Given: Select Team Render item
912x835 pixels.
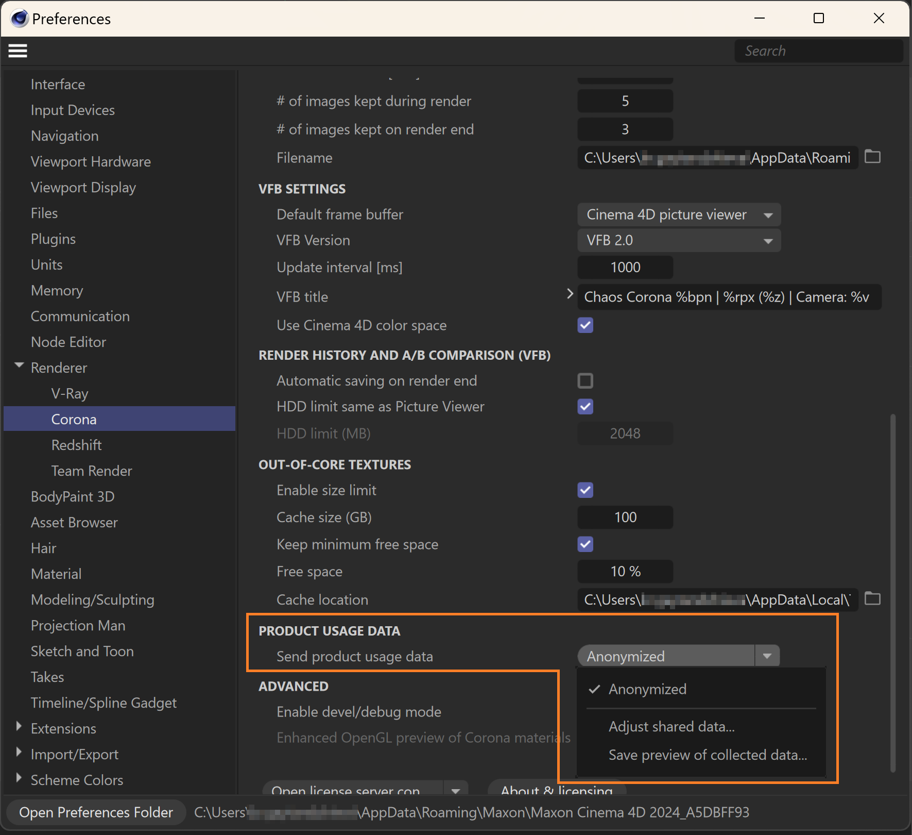Looking at the screenshot, I should tap(92, 471).
